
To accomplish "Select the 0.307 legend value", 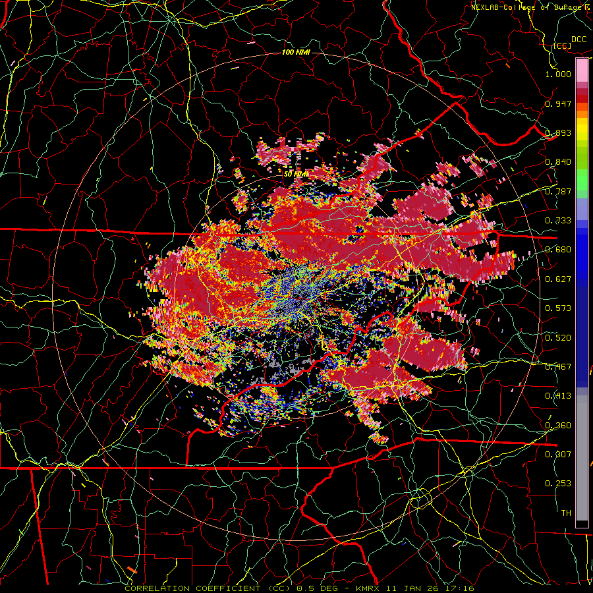I will point(558,455).
